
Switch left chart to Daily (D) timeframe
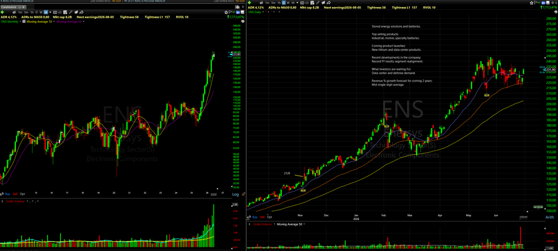(37, 12)
